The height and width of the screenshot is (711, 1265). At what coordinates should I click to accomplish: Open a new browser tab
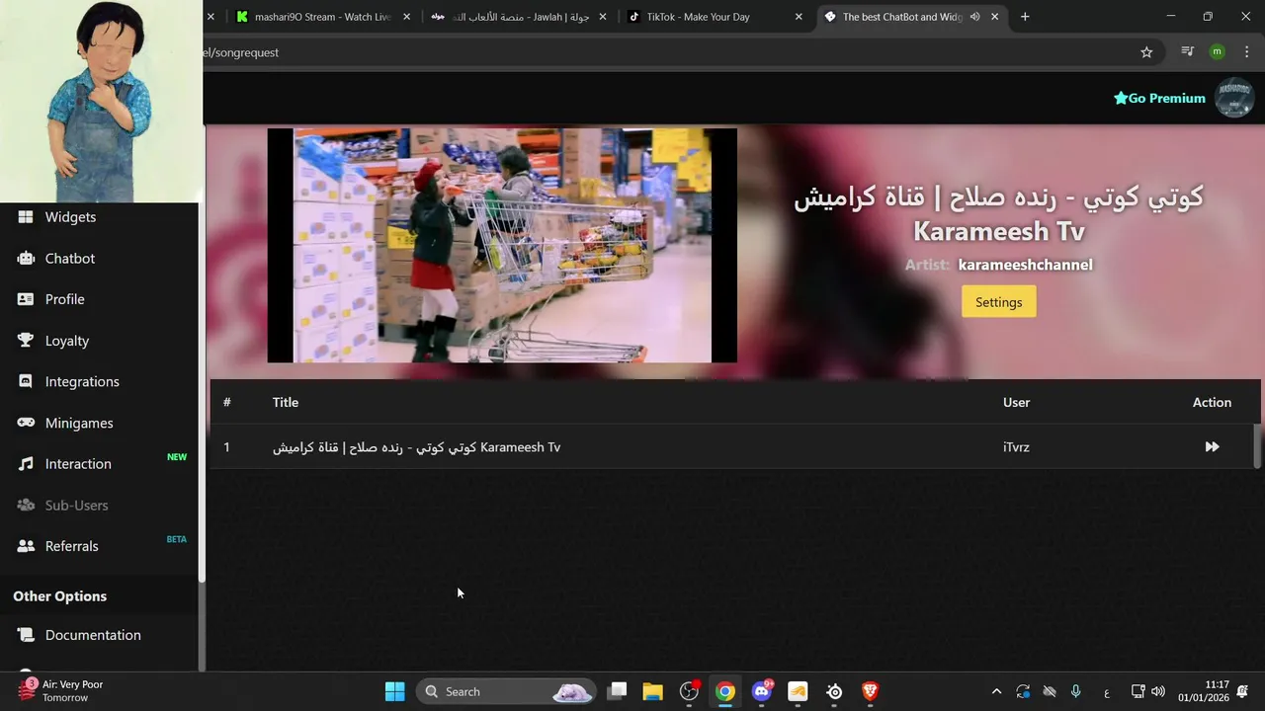click(1025, 17)
